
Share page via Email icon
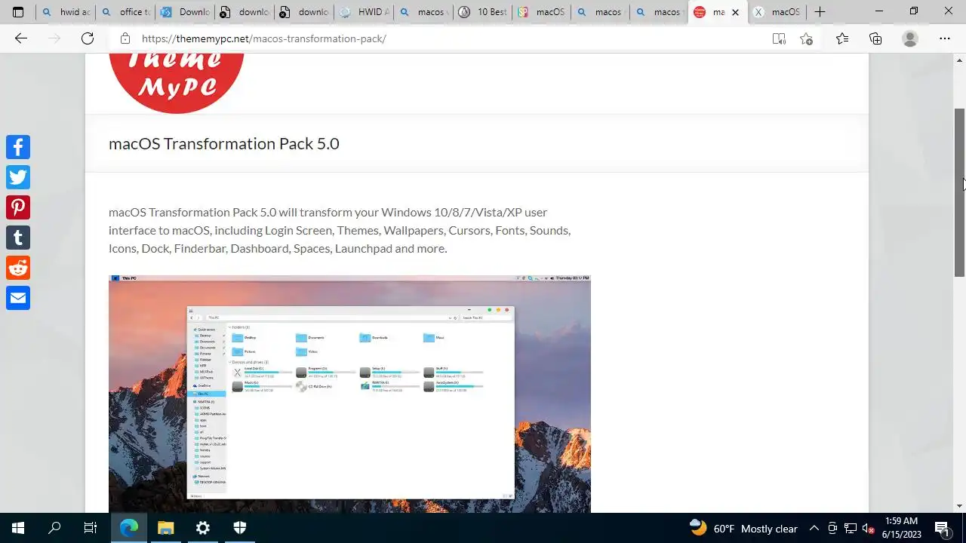[x=18, y=298]
